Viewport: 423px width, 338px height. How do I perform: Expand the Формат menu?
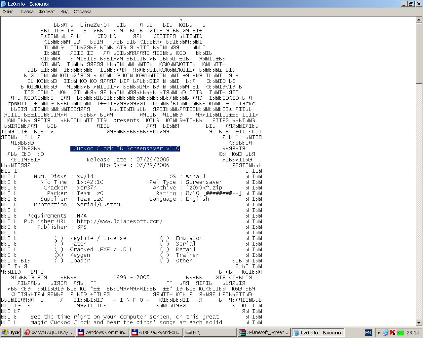pos(47,12)
